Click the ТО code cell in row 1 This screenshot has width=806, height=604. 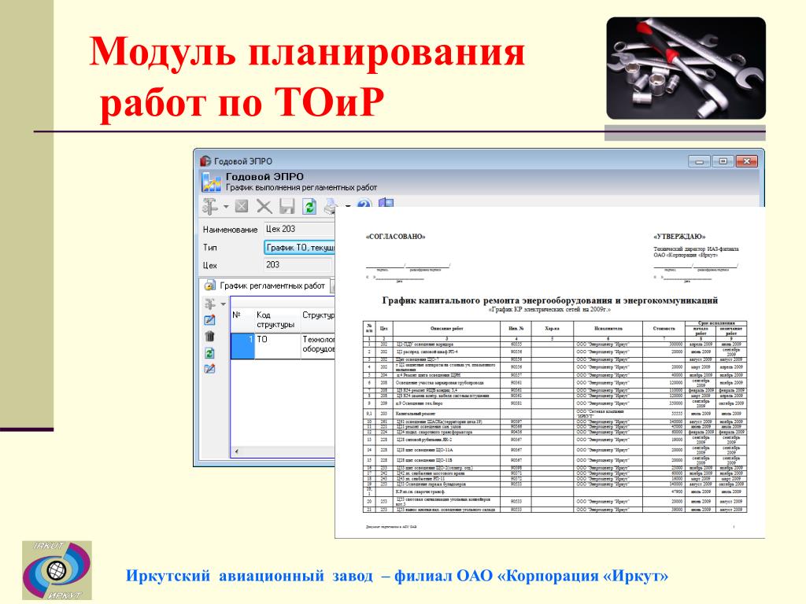pos(277,346)
